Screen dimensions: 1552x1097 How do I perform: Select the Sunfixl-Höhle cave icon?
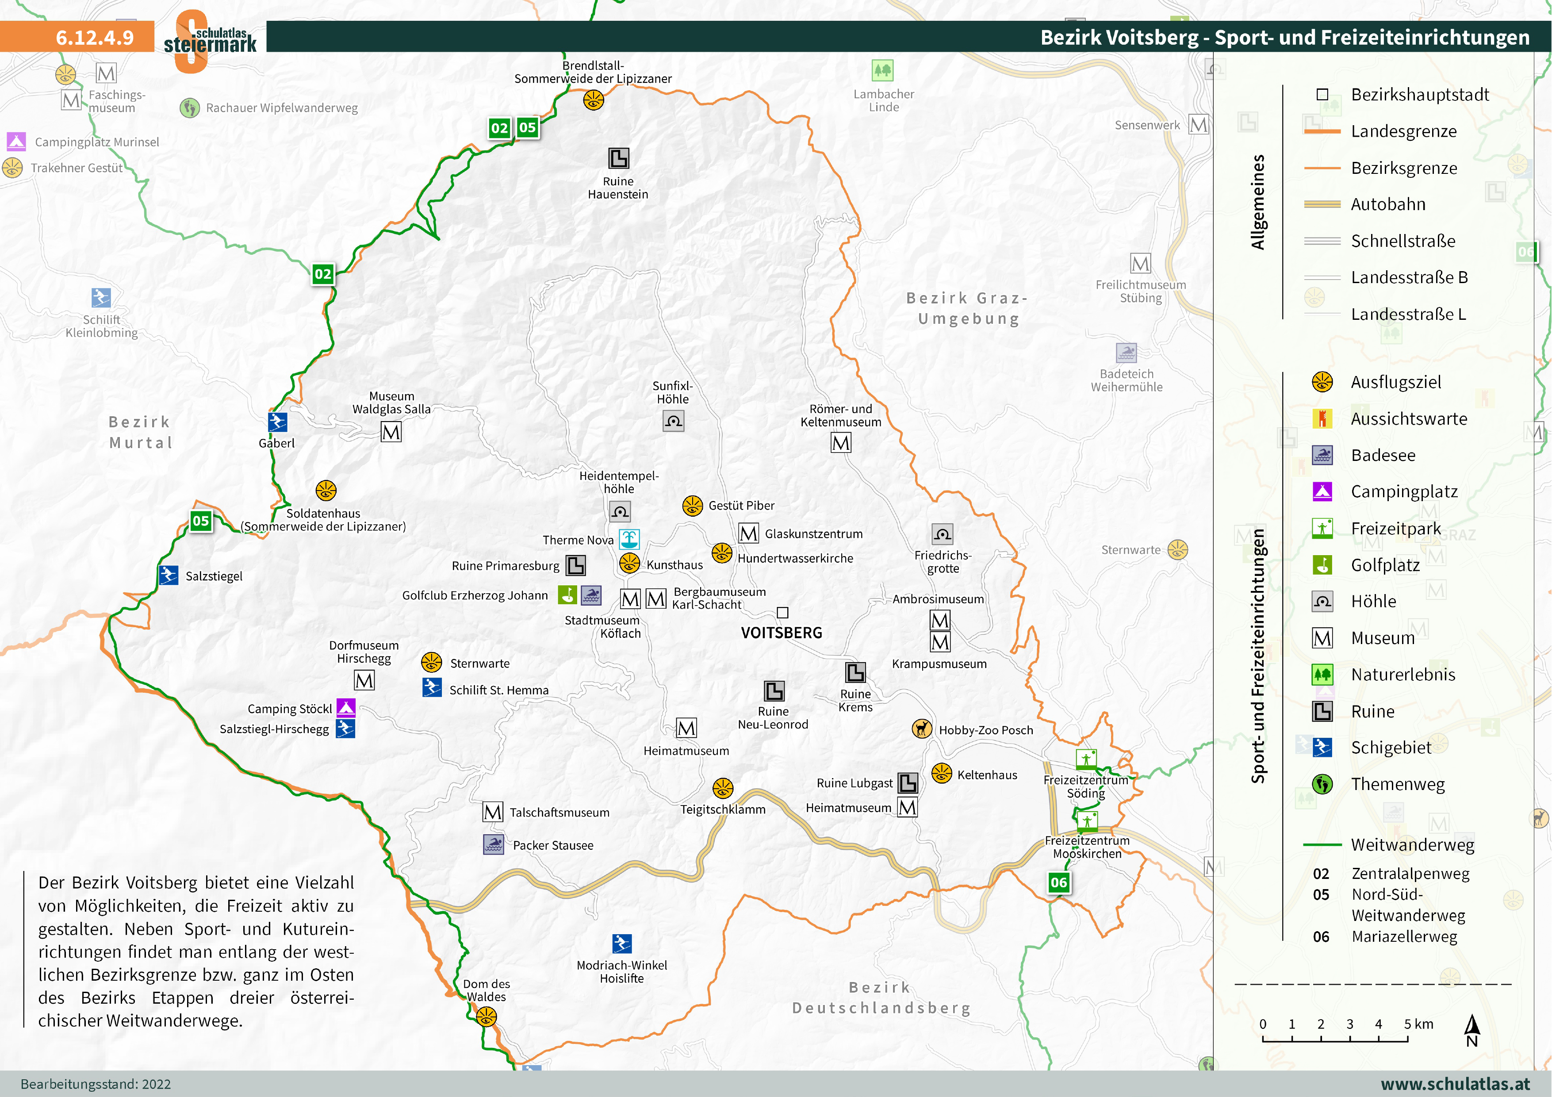point(673,421)
